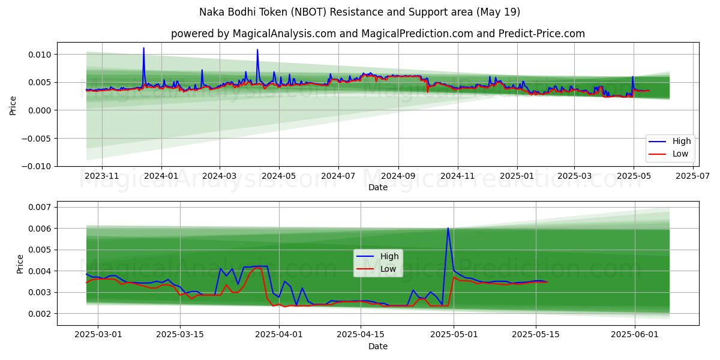
Task: Click the '2024-03' tick label
Action: [220, 176]
